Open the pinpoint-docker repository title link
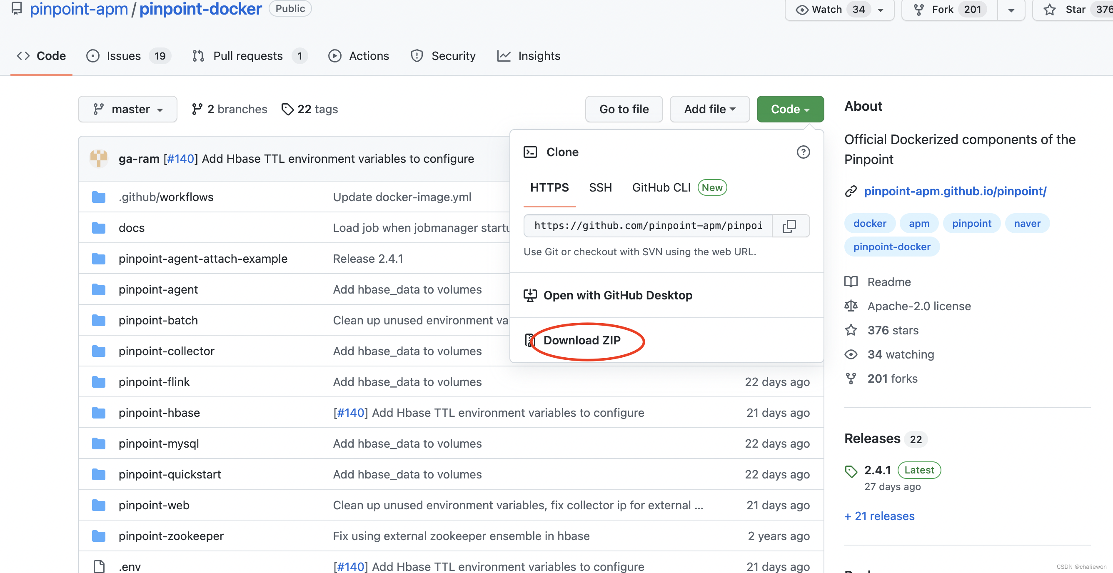This screenshot has width=1113, height=573. 200,9
